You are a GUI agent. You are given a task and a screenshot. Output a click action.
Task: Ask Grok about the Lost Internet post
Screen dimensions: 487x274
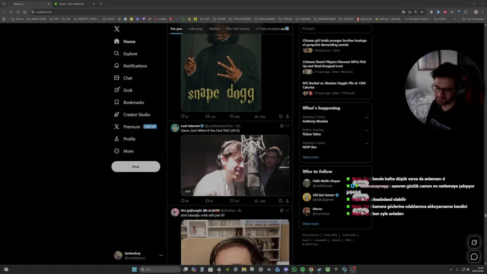282,126
